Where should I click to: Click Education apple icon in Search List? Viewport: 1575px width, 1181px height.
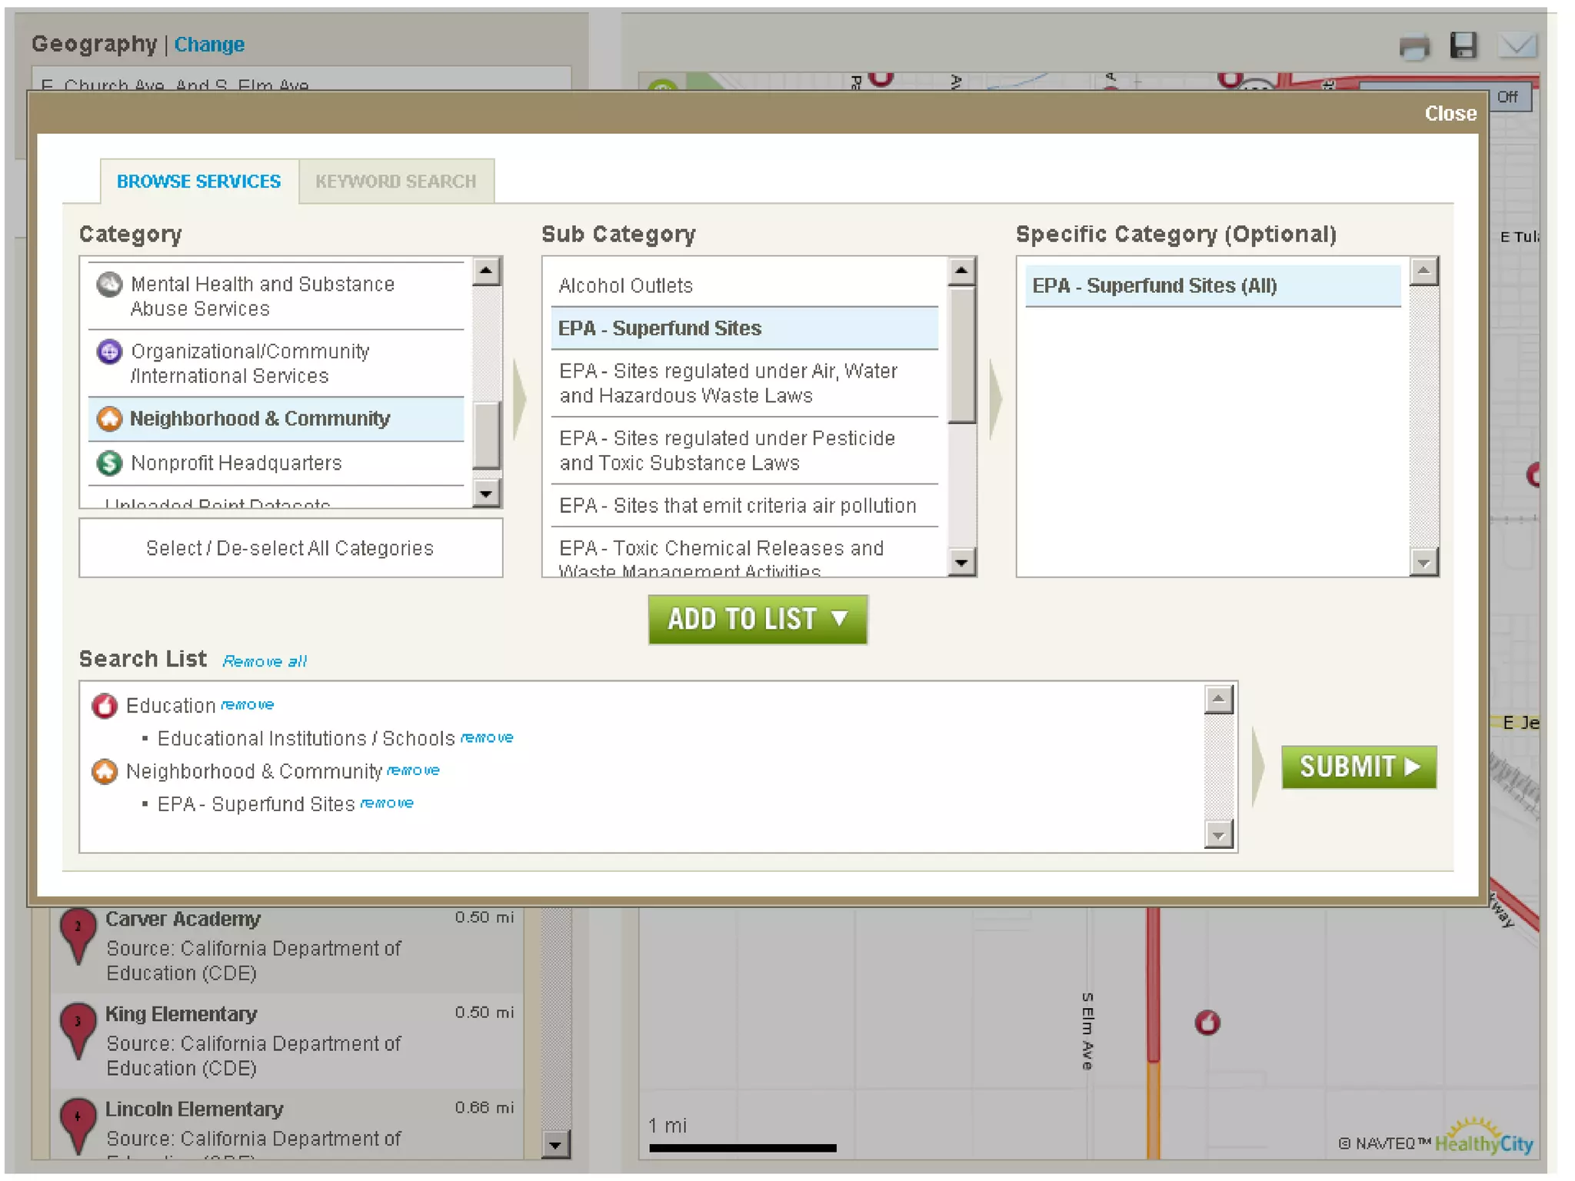[105, 705]
